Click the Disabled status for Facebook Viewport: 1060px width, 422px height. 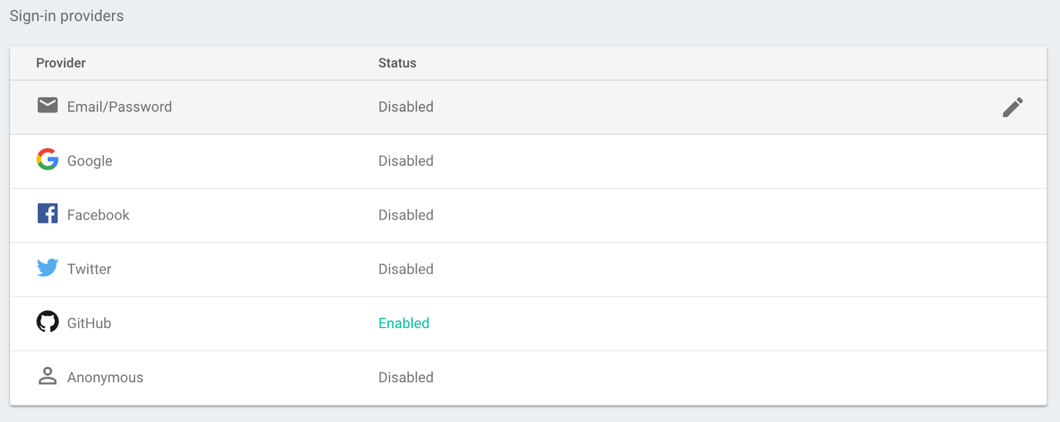[x=406, y=216]
